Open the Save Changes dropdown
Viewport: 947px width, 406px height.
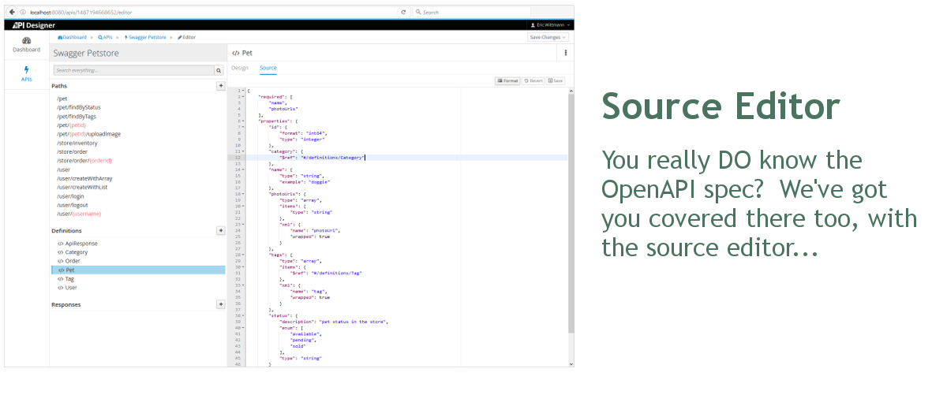pos(548,37)
